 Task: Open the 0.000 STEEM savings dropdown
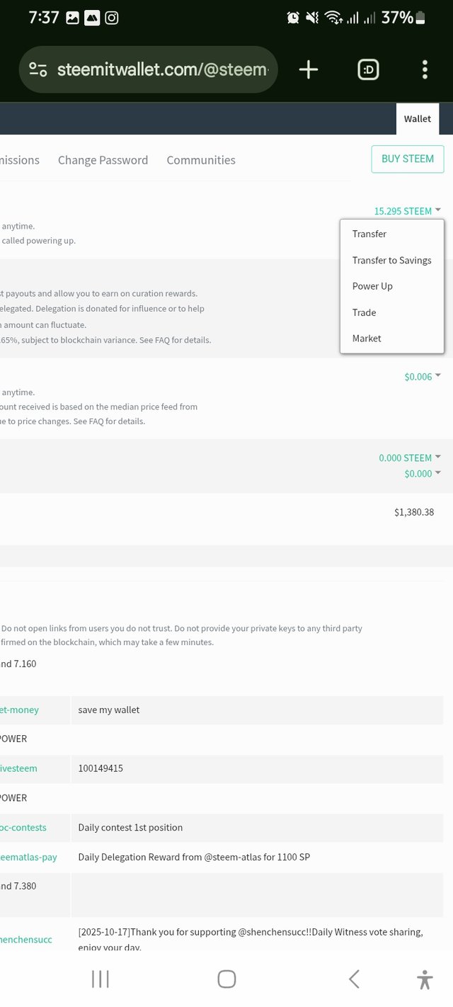409,458
